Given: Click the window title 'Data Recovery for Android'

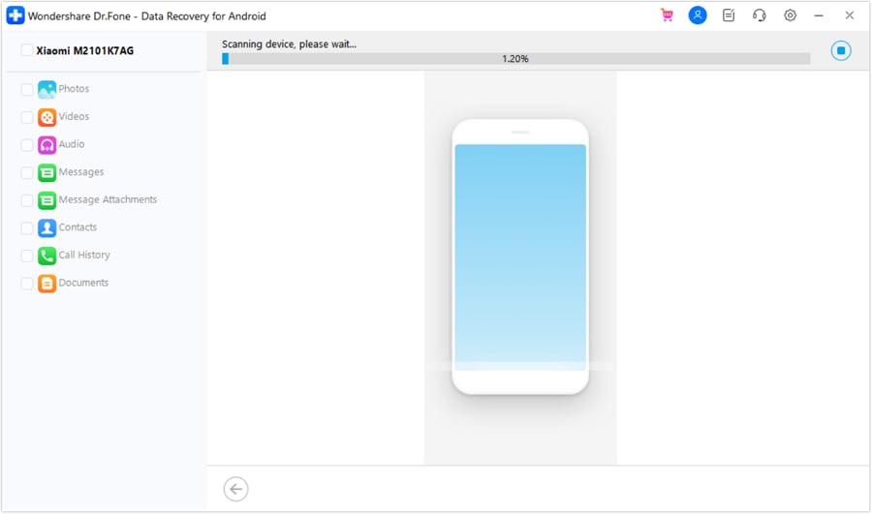Looking at the screenshot, I should 203,16.
